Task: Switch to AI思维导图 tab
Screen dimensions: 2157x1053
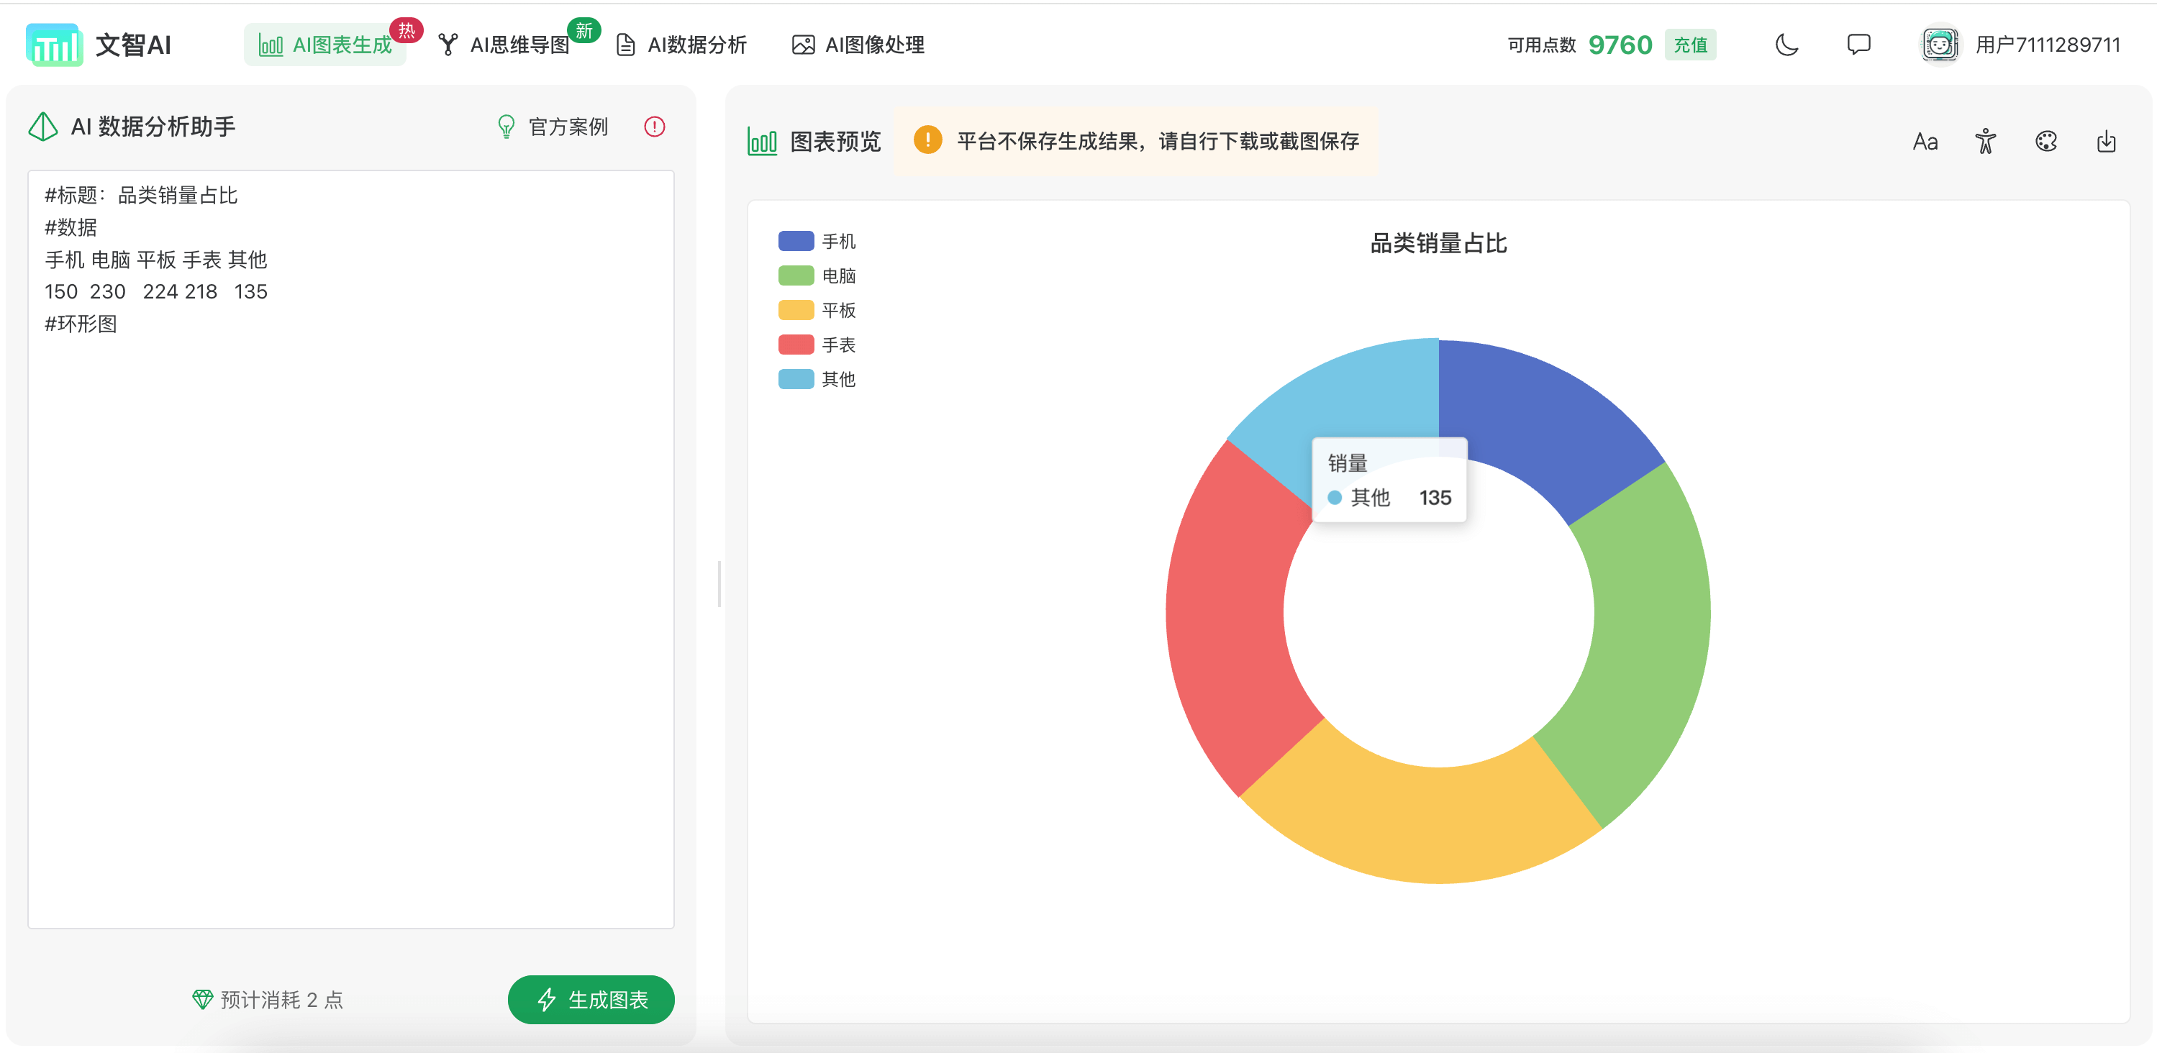Action: pos(504,45)
